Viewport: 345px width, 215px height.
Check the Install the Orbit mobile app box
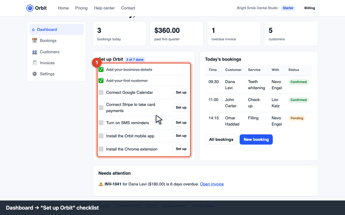click(101, 136)
